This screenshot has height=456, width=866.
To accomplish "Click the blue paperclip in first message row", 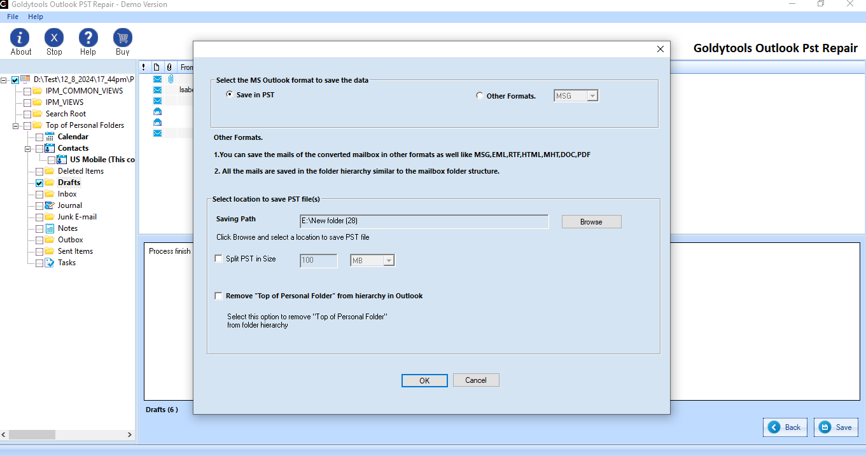I will 171,79.
